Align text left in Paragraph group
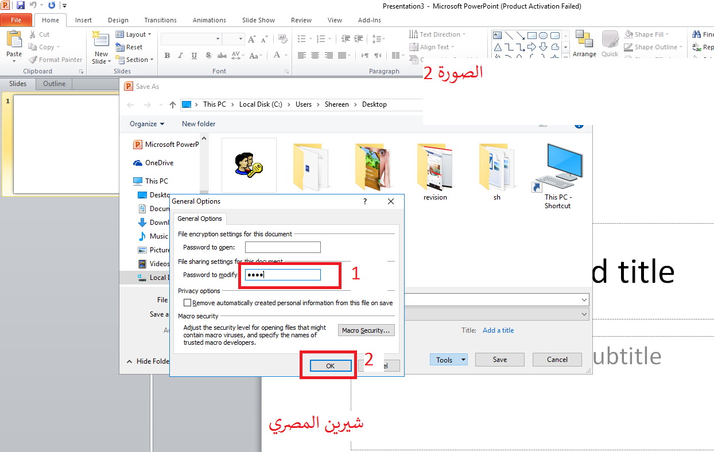Image resolution: width=714 pixels, height=452 pixels. 302,56
